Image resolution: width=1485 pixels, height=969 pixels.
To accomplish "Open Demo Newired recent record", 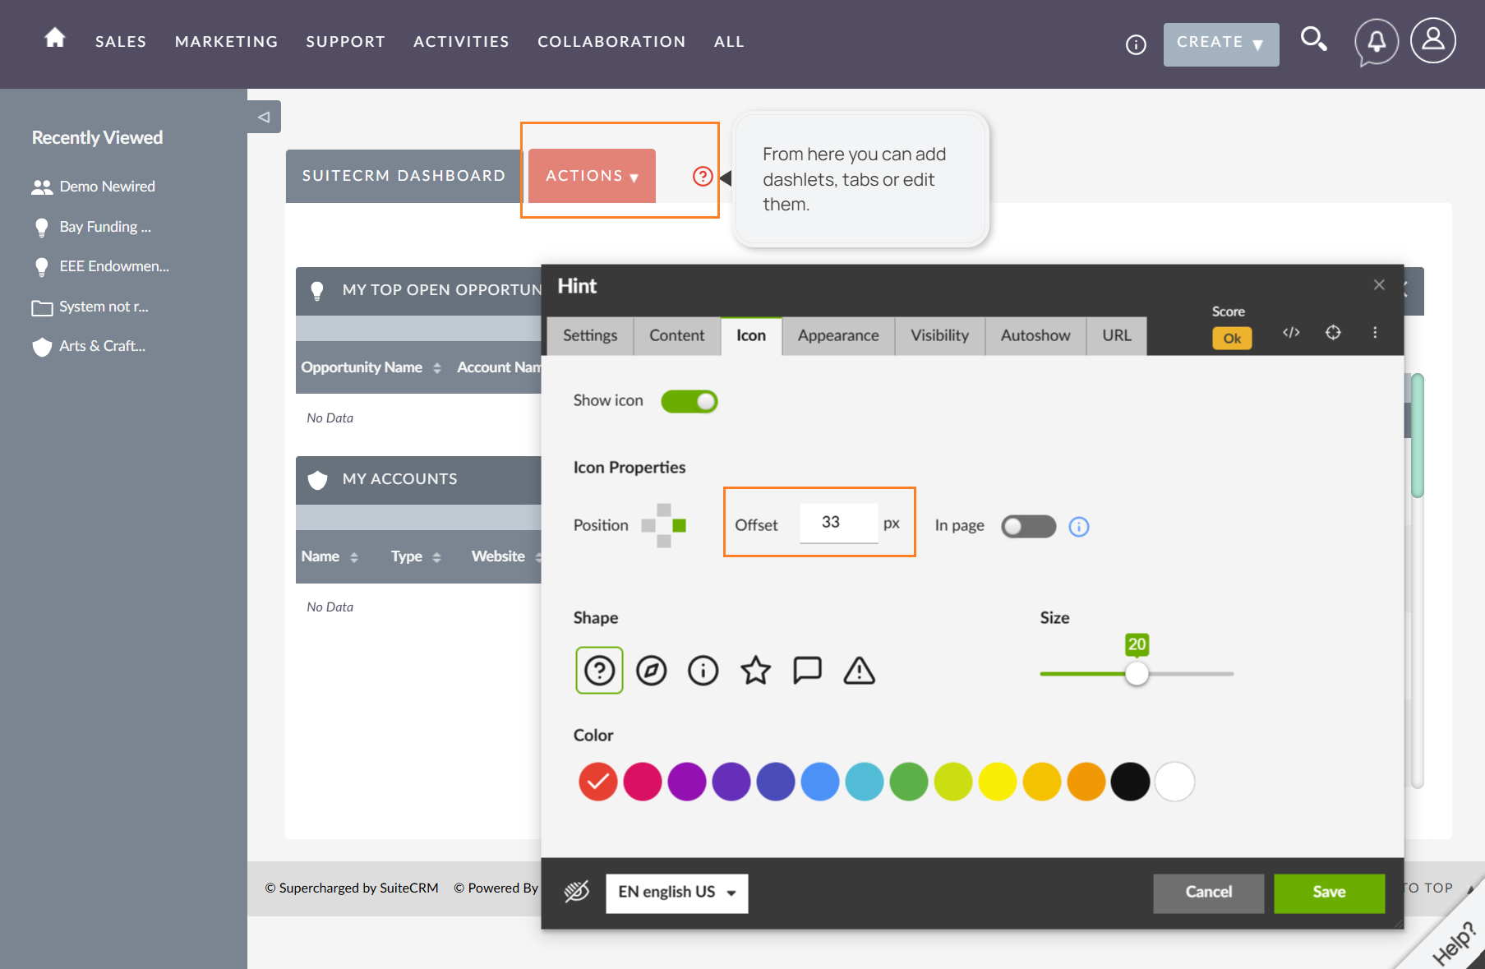I will coord(93,187).
